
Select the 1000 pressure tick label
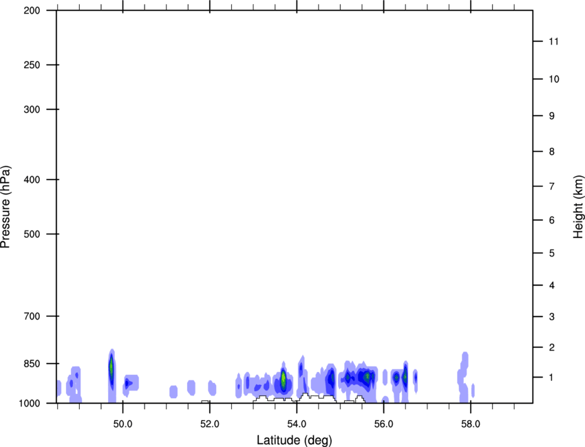(x=30, y=403)
